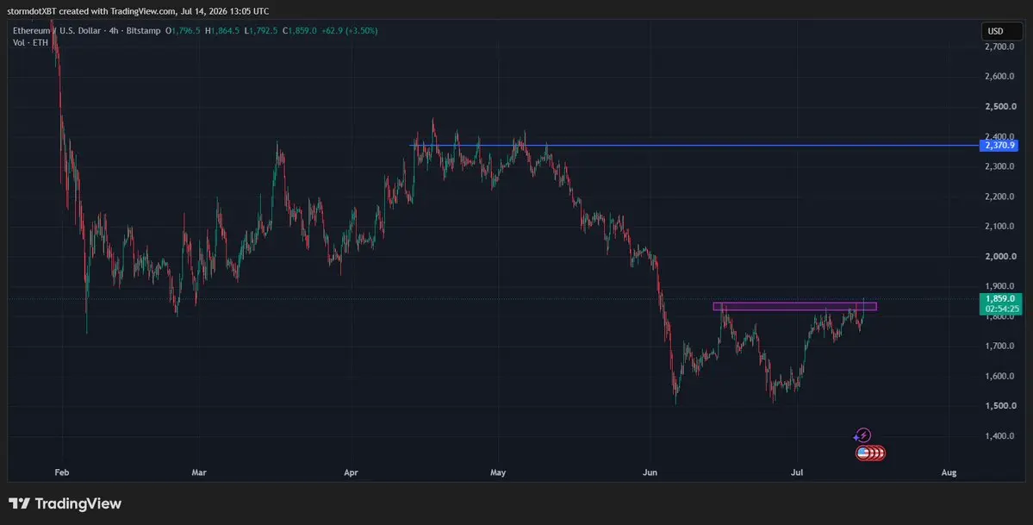Click the 02:54:25 candle countdown timer

[1001, 309]
